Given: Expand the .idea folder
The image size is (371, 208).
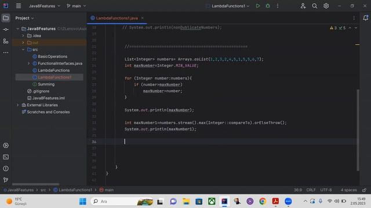Looking at the screenshot, I should click(23, 36).
